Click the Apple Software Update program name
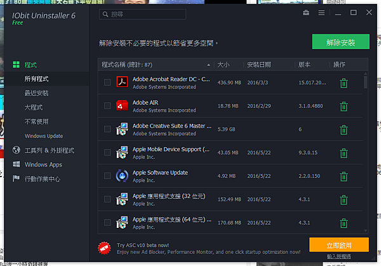Screen dimensions: 381x266 point(160,173)
